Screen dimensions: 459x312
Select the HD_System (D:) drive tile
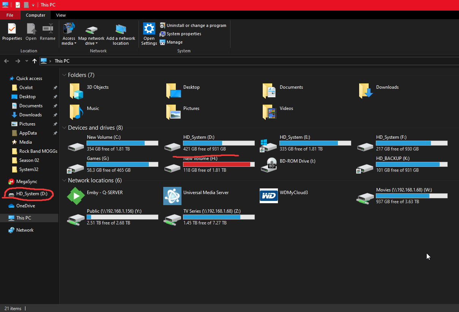pos(210,143)
